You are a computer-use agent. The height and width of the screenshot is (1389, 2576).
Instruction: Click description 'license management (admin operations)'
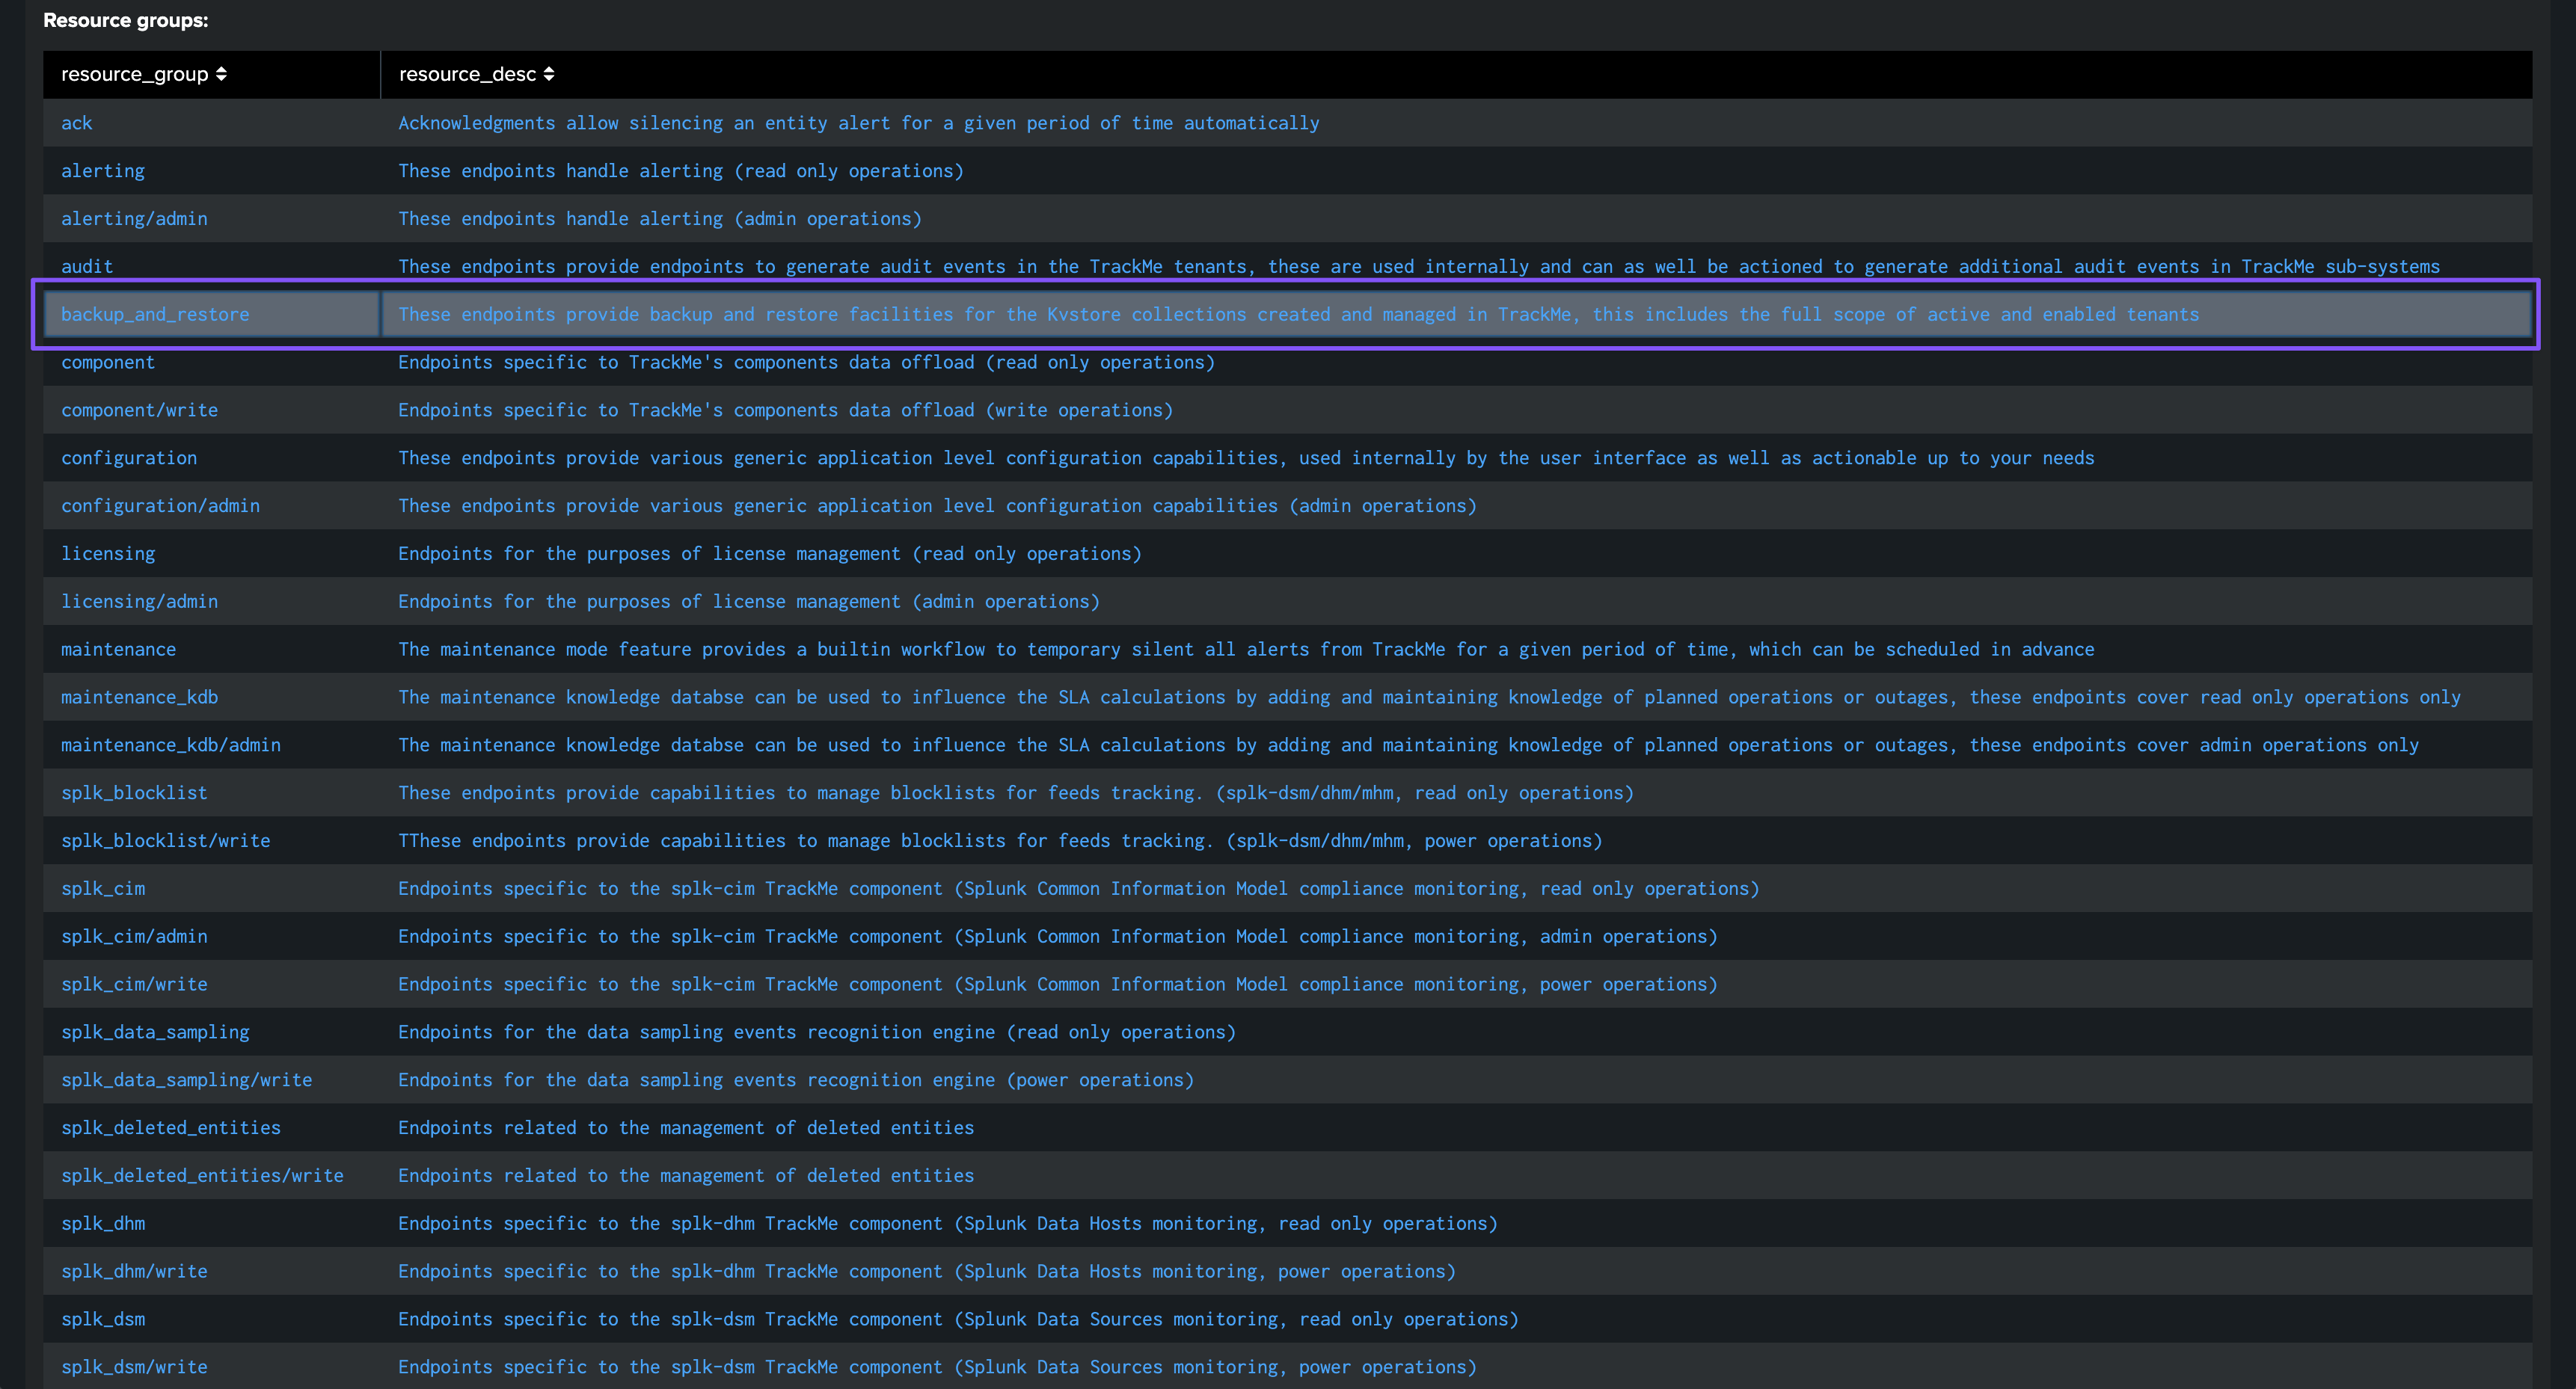[749, 602]
